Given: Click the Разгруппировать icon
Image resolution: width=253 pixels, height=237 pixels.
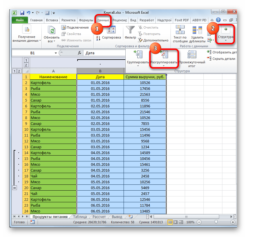Looking at the screenshot, I should [x=164, y=55].
